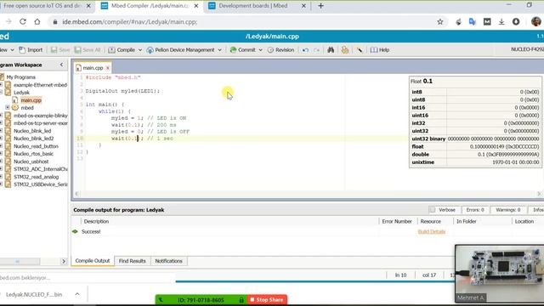Open Help from the toolbar
The height and width of the screenshot is (306, 544).
[380, 50]
